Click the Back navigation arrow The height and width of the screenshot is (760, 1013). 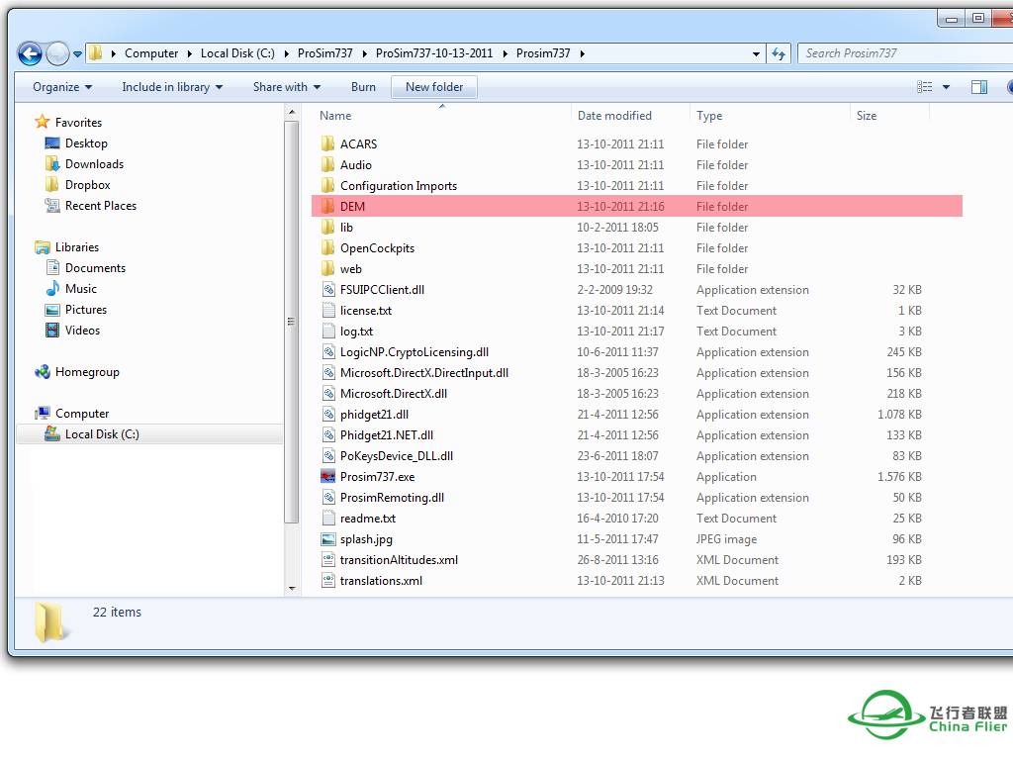[31, 53]
